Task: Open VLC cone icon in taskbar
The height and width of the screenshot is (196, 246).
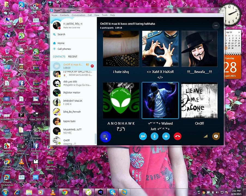Action: tap(53, 192)
